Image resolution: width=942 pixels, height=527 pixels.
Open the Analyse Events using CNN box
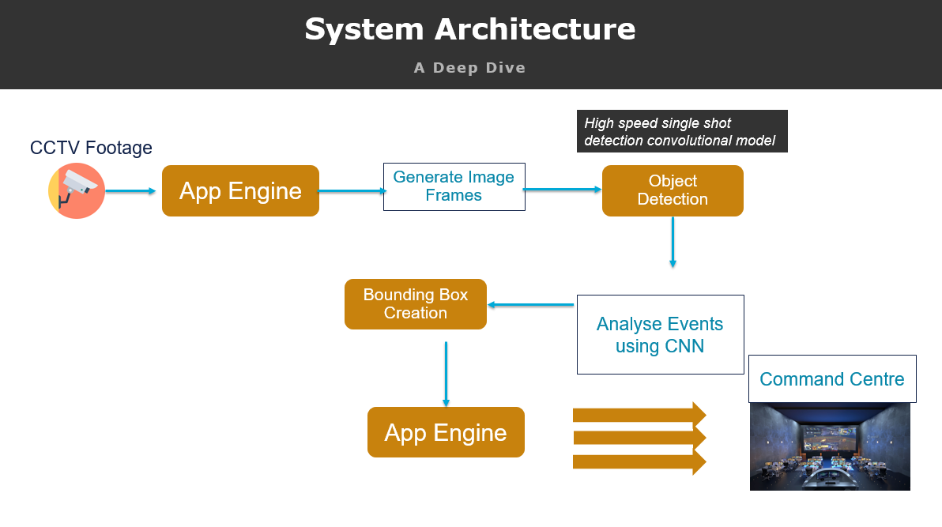click(660, 334)
